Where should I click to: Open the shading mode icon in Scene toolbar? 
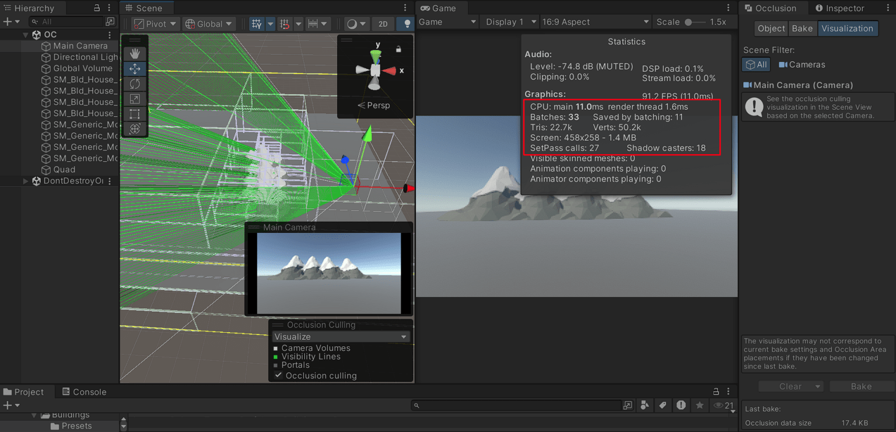point(353,24)
